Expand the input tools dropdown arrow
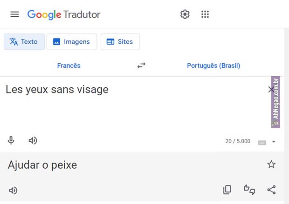This screenshot has width=289, height=204. point(274,142)
